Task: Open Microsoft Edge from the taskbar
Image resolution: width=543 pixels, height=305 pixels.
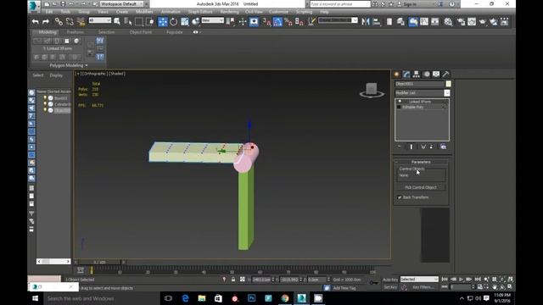Action: (185, 298)
